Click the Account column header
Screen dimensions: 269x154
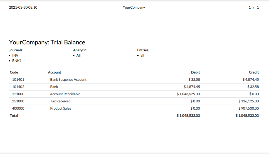[54, 72]
